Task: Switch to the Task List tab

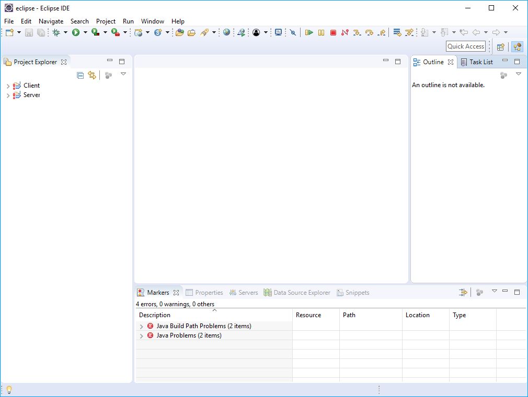Action: [x=477, y=62]
